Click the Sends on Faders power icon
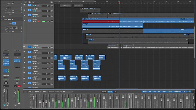Viewport: 196px width, 110px height. coord(61,92)
